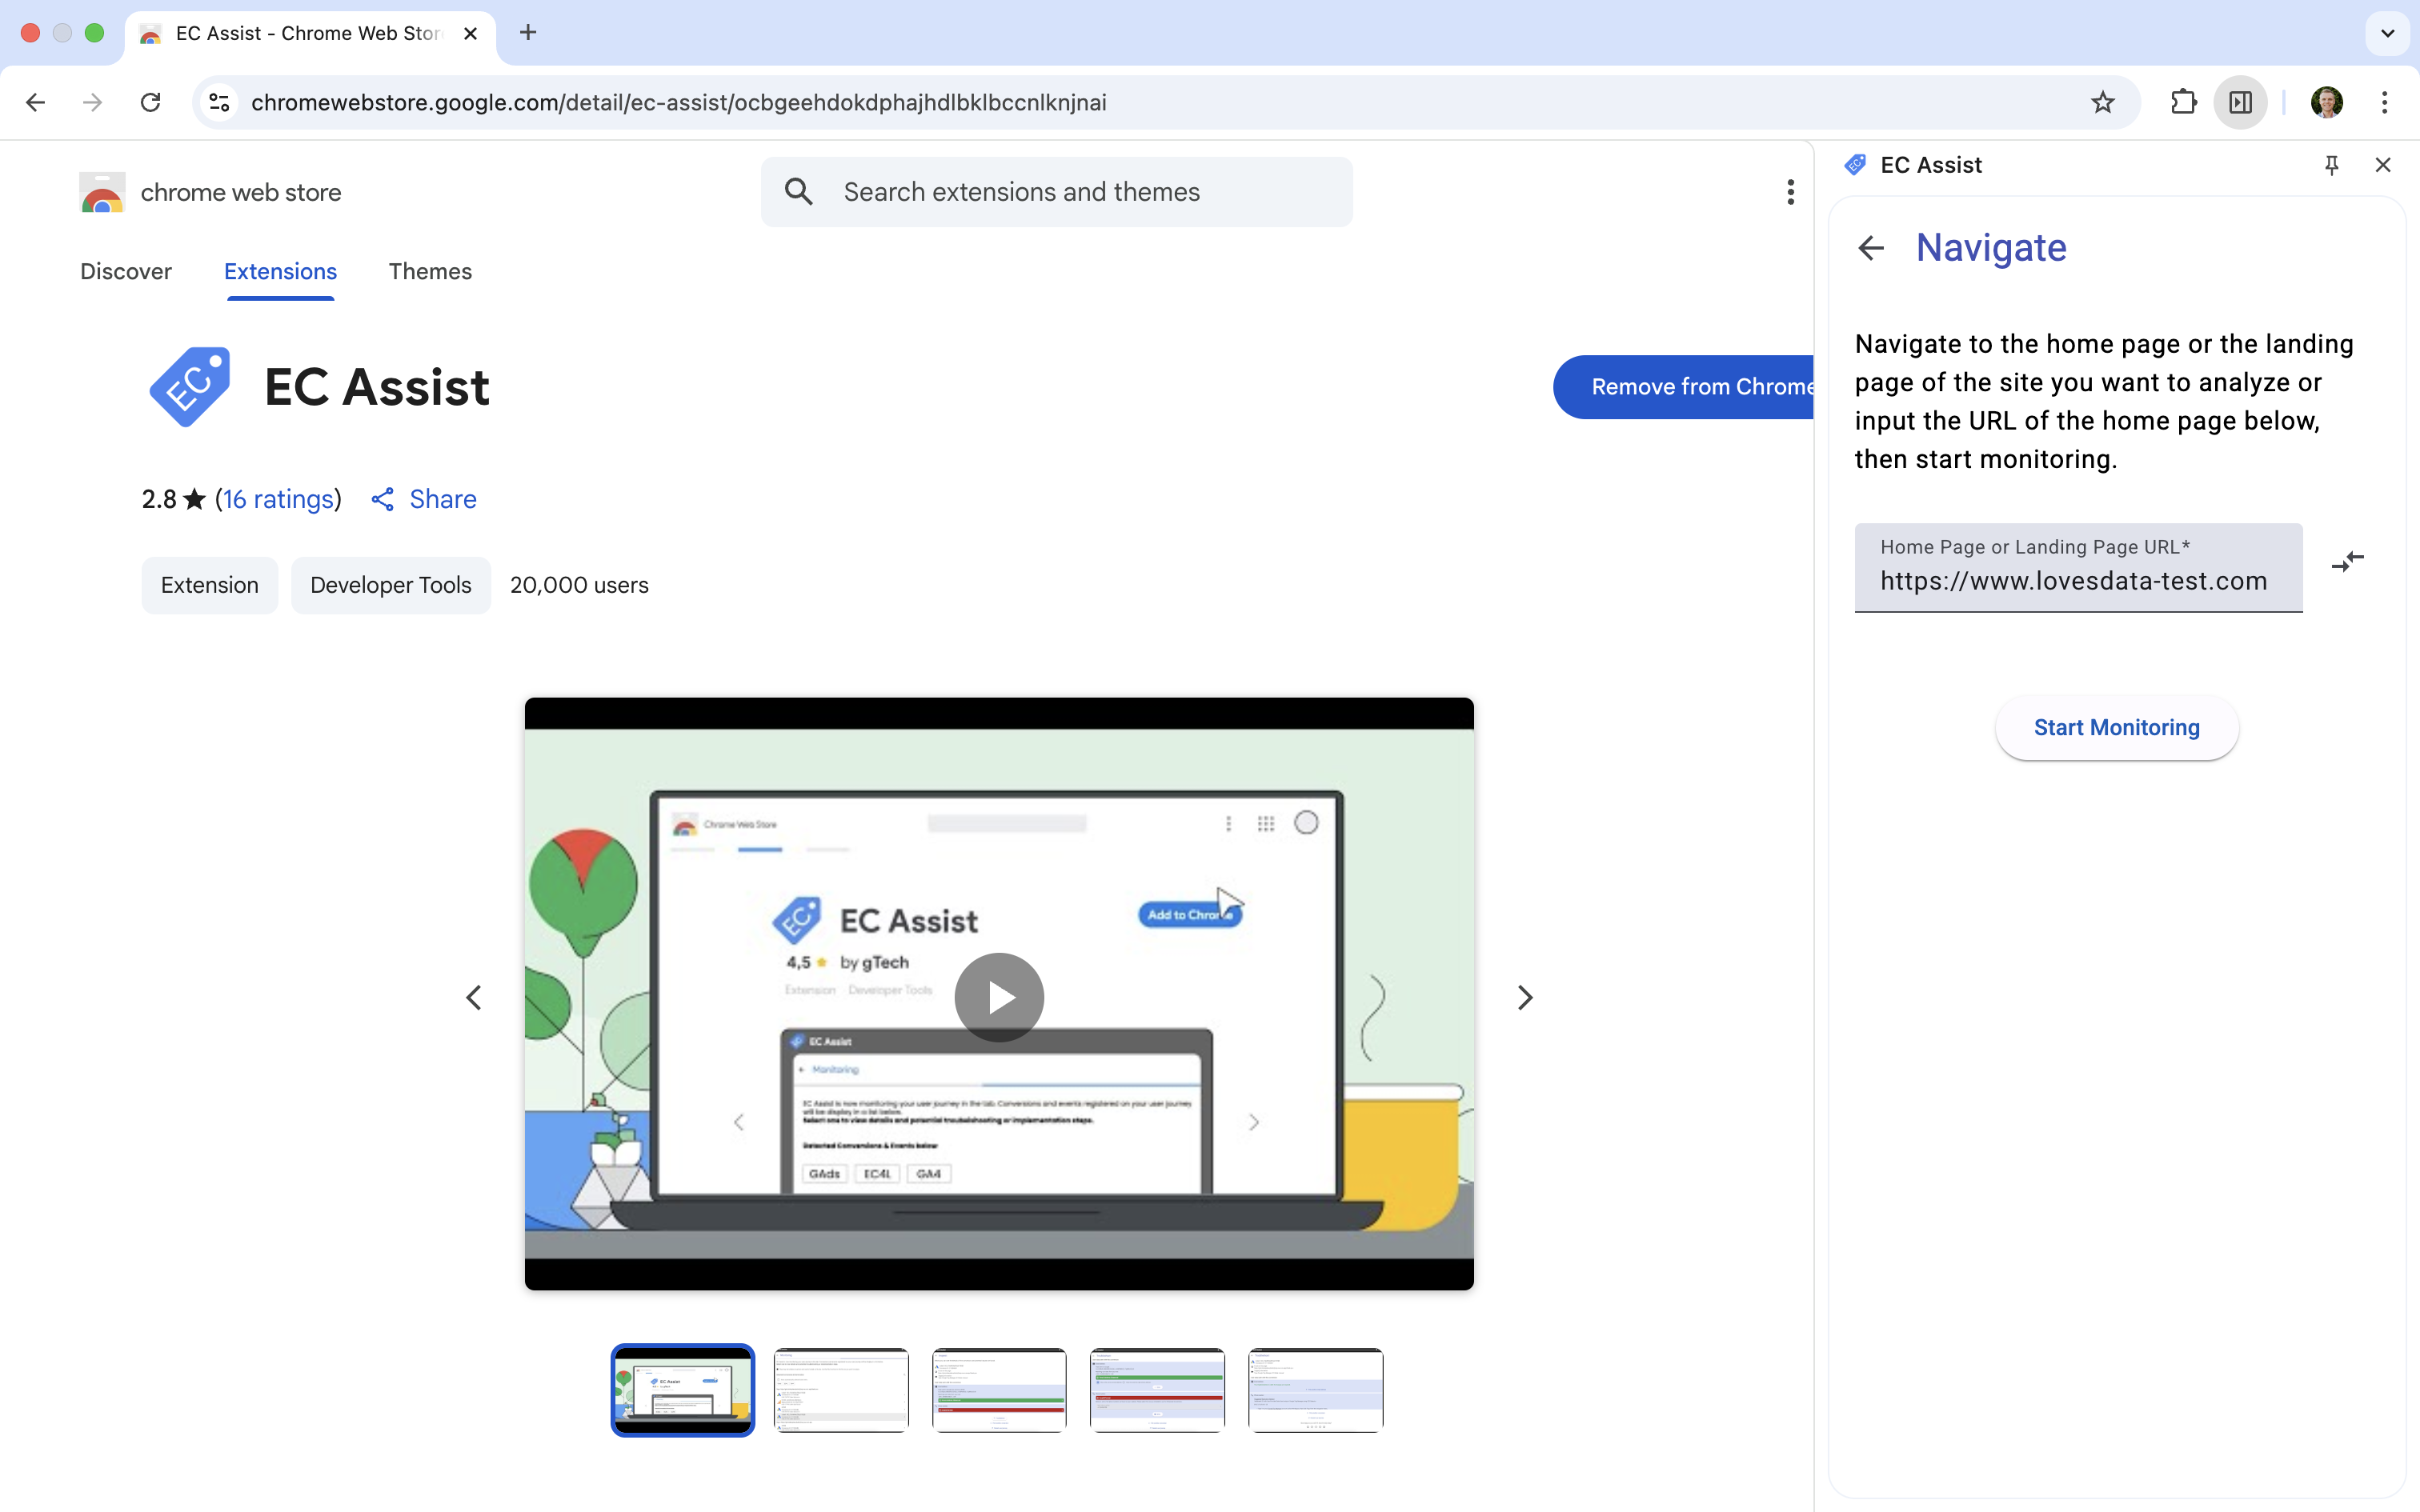Click Start Monitoring button

pos(2116,727)
